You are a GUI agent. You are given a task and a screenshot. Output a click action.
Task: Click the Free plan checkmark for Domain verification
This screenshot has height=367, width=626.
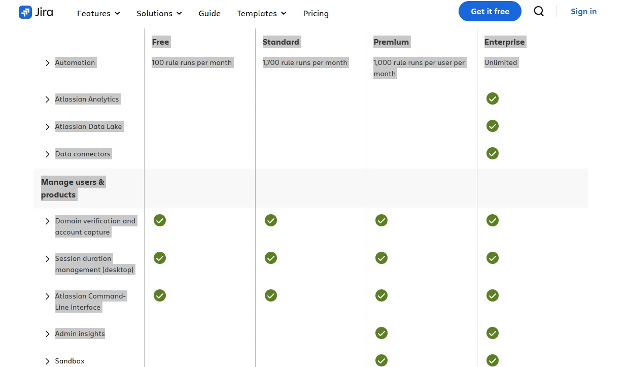click(x=160, y=220)
